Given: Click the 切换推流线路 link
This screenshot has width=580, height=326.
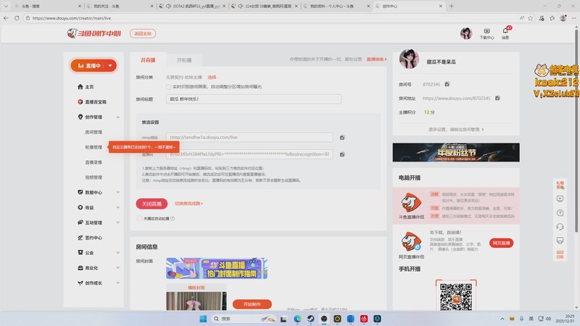Looking at the screenshot, I should tap(188, 204).
